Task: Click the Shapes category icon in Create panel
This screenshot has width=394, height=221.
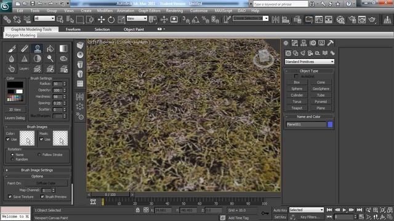Action: 295,53
